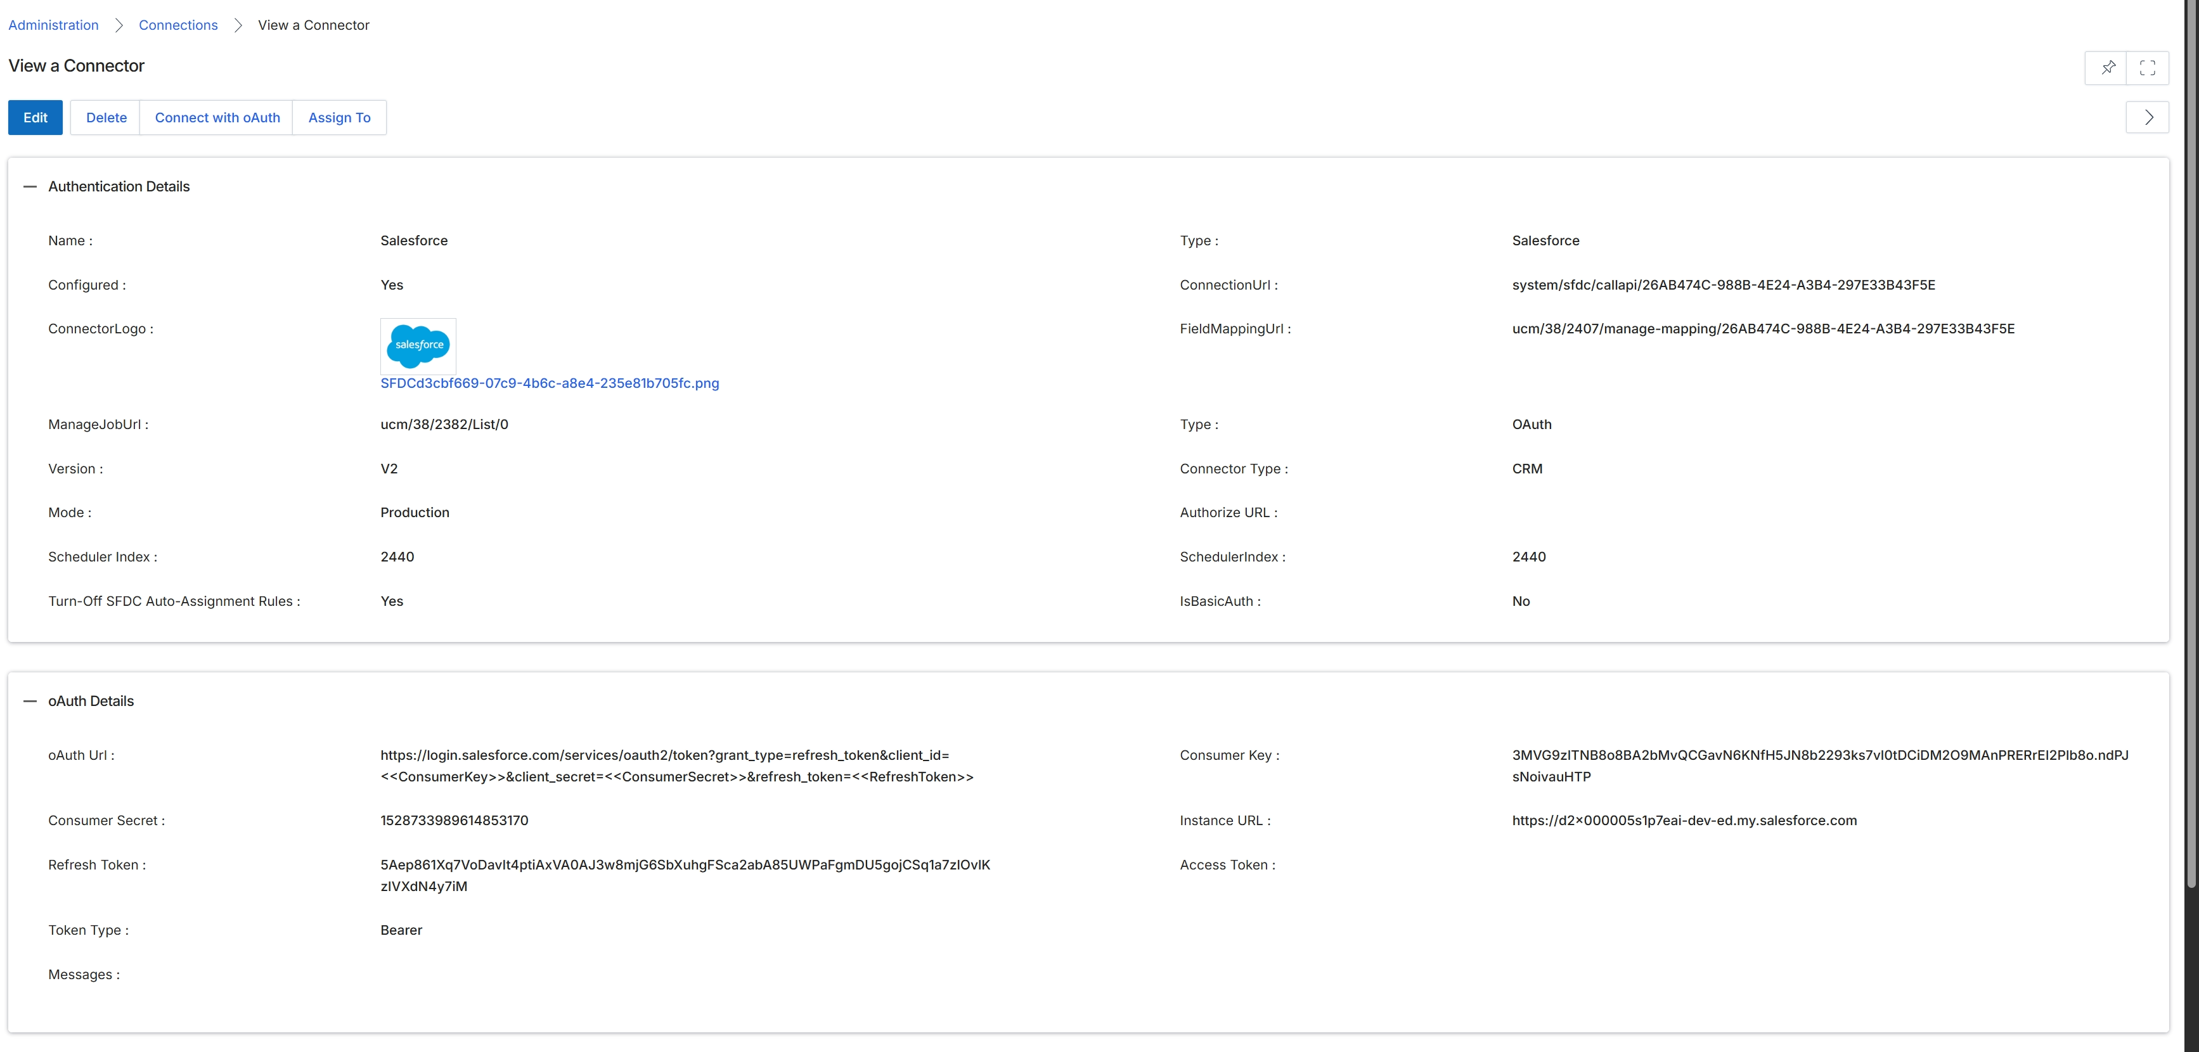2199x1052 pixels.
Task: Click Consumer Secret value 1528733989614853170
Action: [454, 821]
